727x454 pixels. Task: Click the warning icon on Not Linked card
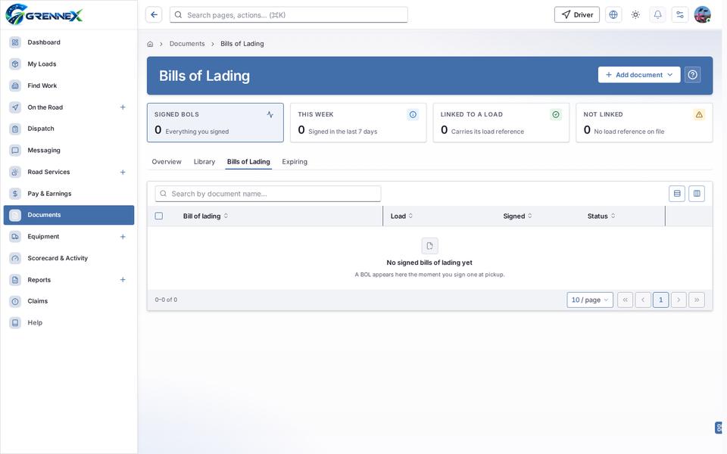point(699,114)
